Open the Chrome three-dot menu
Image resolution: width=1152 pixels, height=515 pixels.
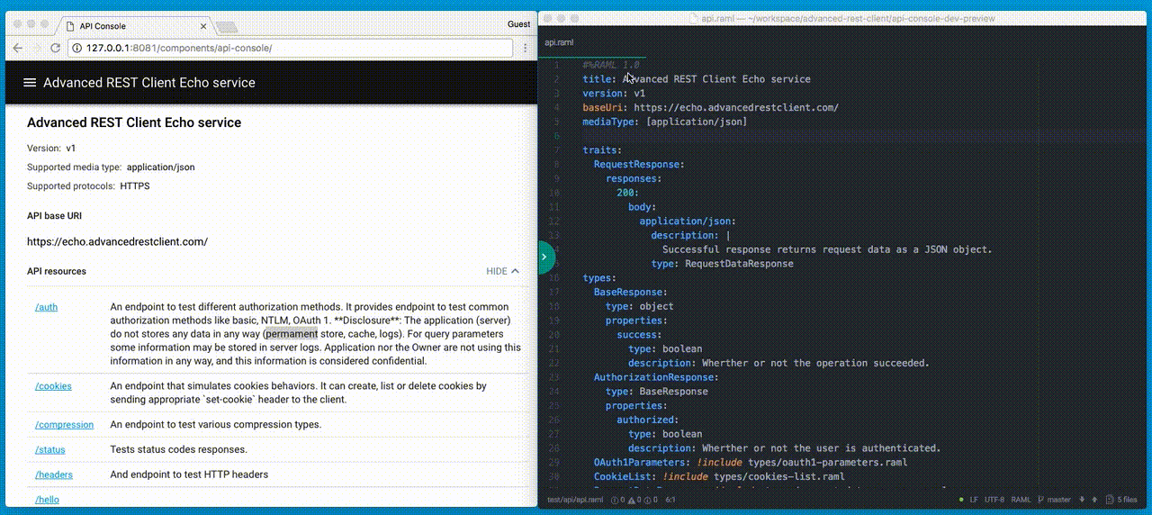tap(525, 48)
